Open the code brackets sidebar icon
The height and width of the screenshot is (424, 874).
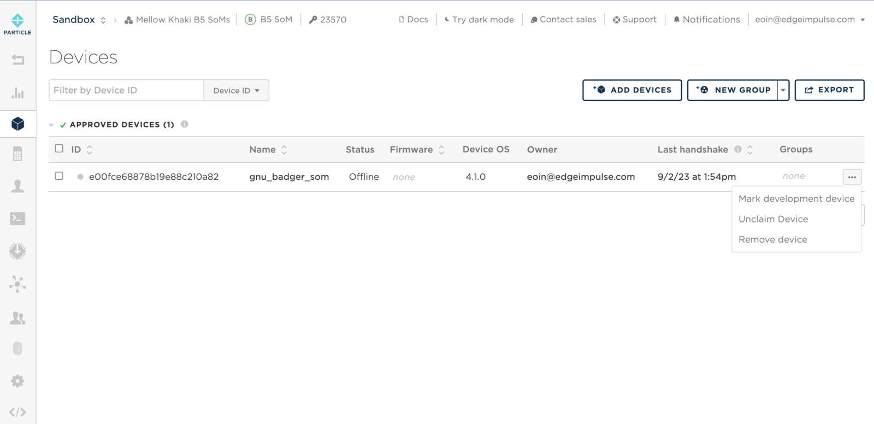pos(17,412)
